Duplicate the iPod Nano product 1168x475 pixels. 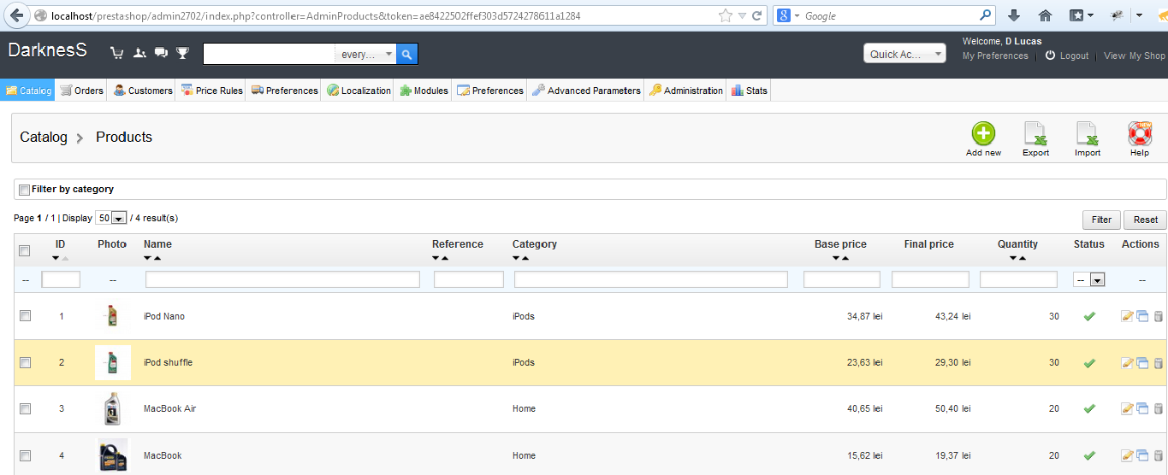click(1142, 316)
